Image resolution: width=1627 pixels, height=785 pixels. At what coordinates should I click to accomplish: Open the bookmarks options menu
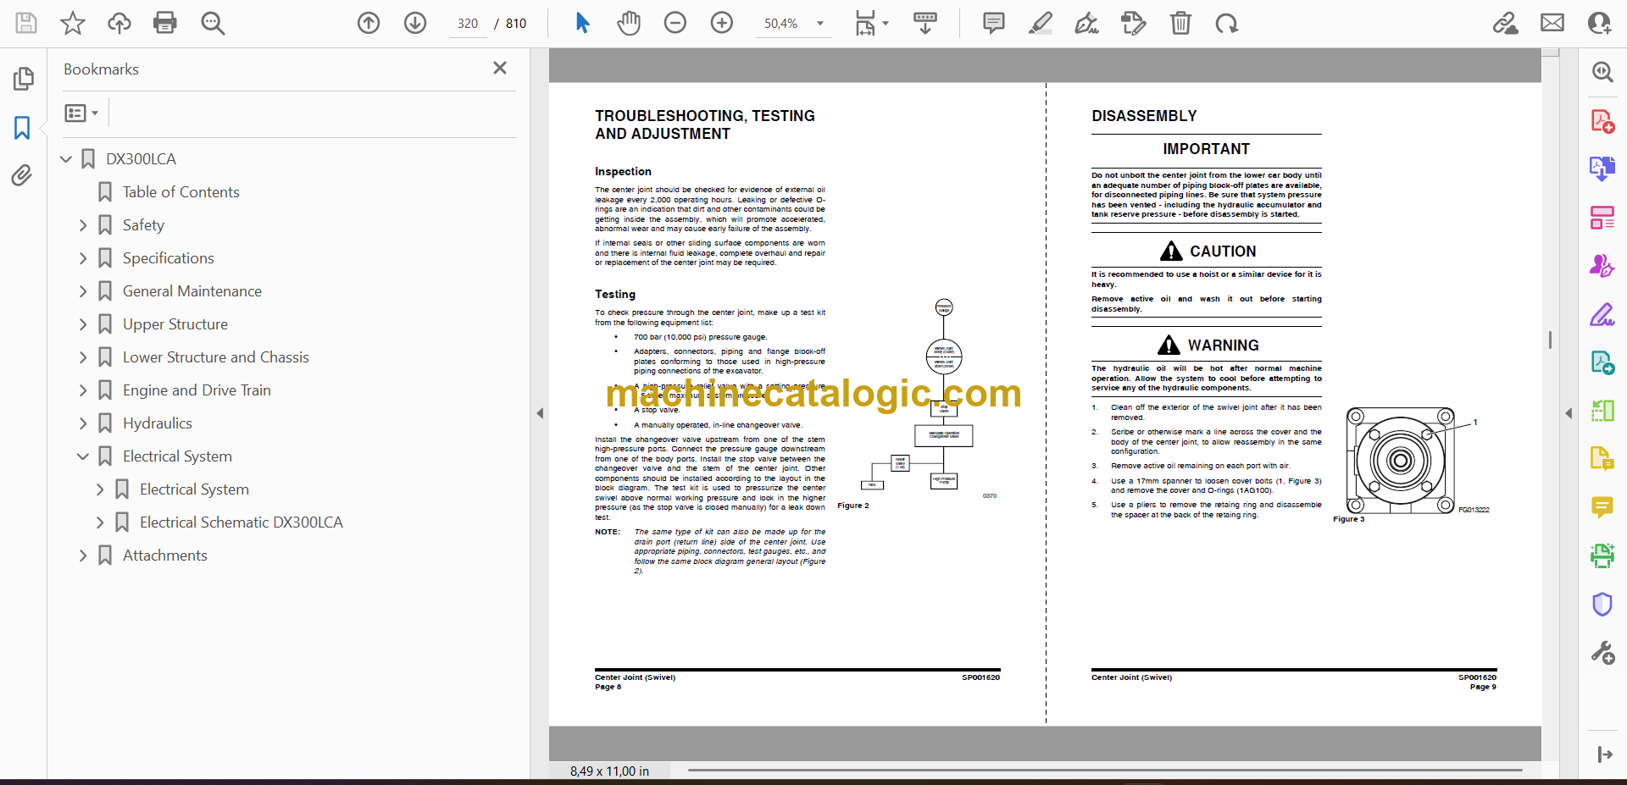click(81, 113)
